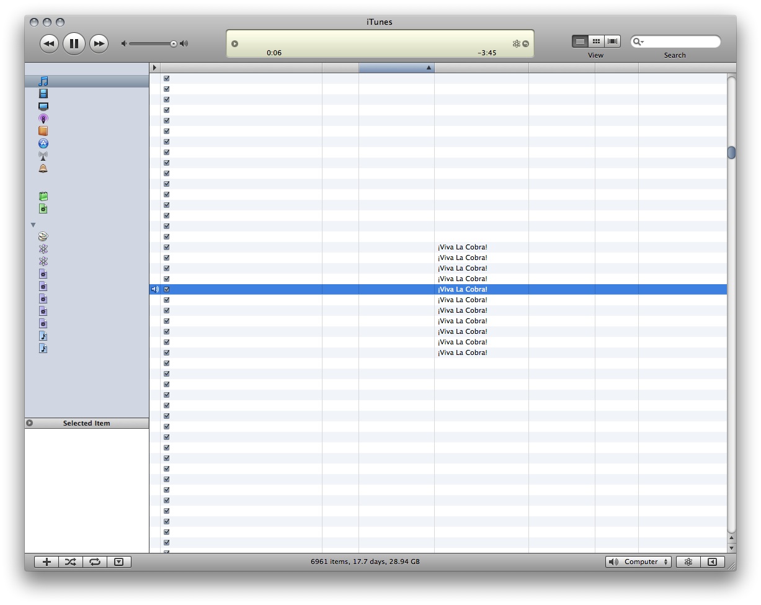
Task: Switch to grid view
Action: coord(596,42)
